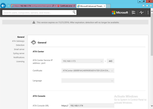Click the browser Forward arrow button
The height and width of the screenshot is (109, 153).
click(8, 6)
